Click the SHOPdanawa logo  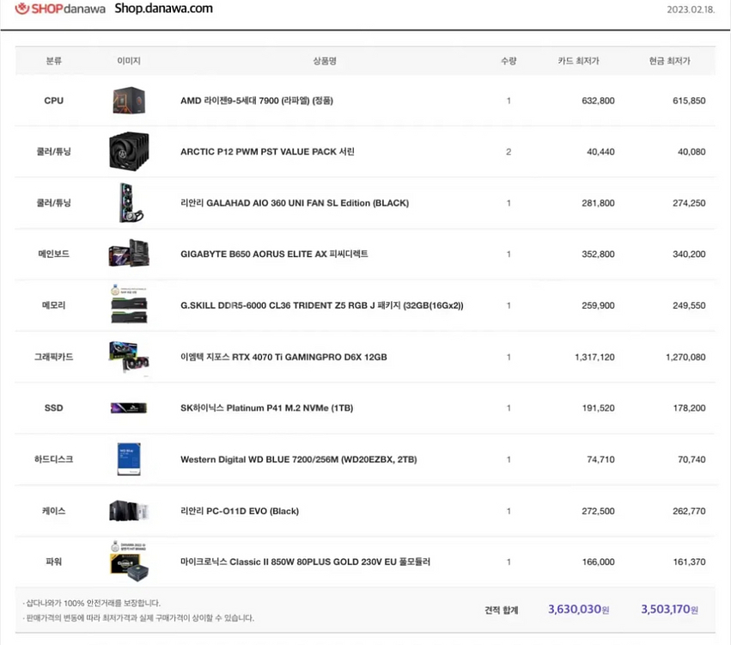pyautogui.click(x=60, y=9)
